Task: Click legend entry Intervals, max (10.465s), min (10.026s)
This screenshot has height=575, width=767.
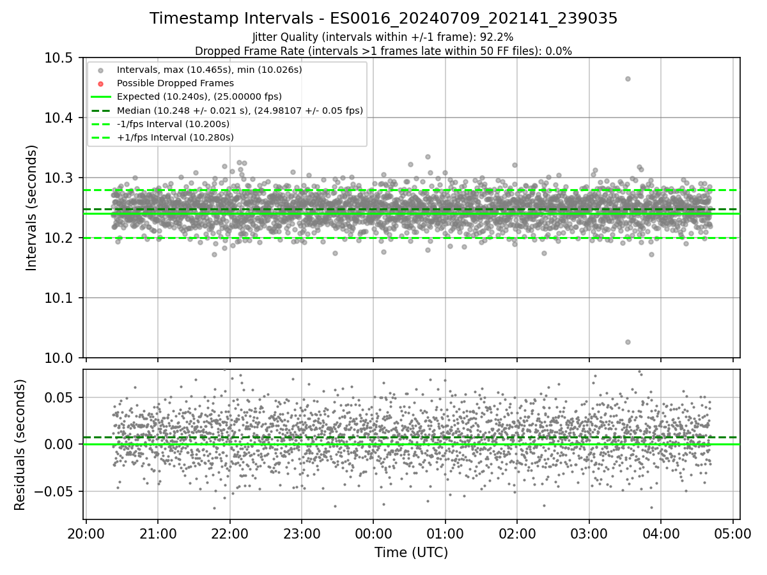Action: pyautogui.click(x=209, y=70)
